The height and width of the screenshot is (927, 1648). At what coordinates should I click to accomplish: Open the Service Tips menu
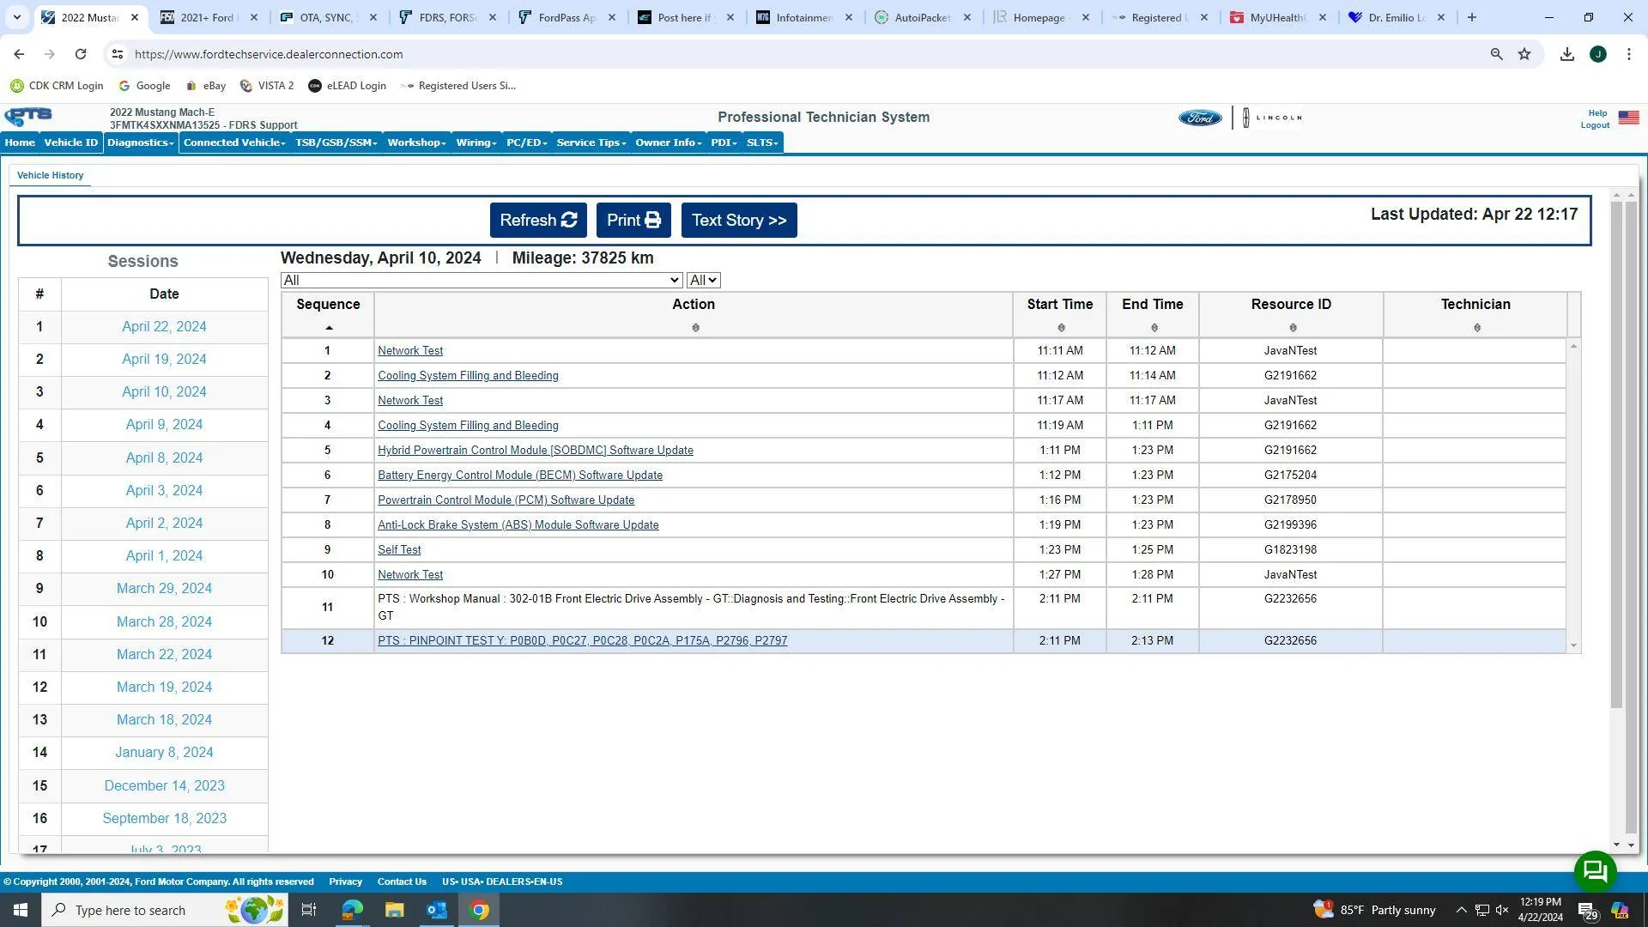(x=591, y=142)
